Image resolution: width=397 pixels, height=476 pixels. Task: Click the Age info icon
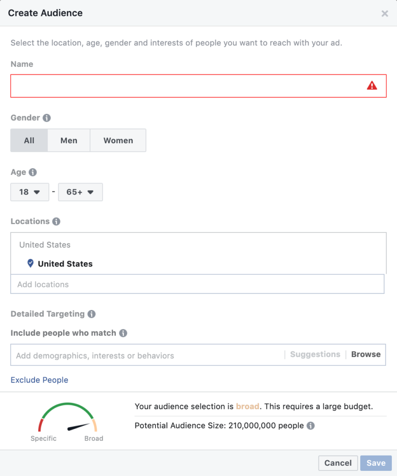click(x=33, y=172)
